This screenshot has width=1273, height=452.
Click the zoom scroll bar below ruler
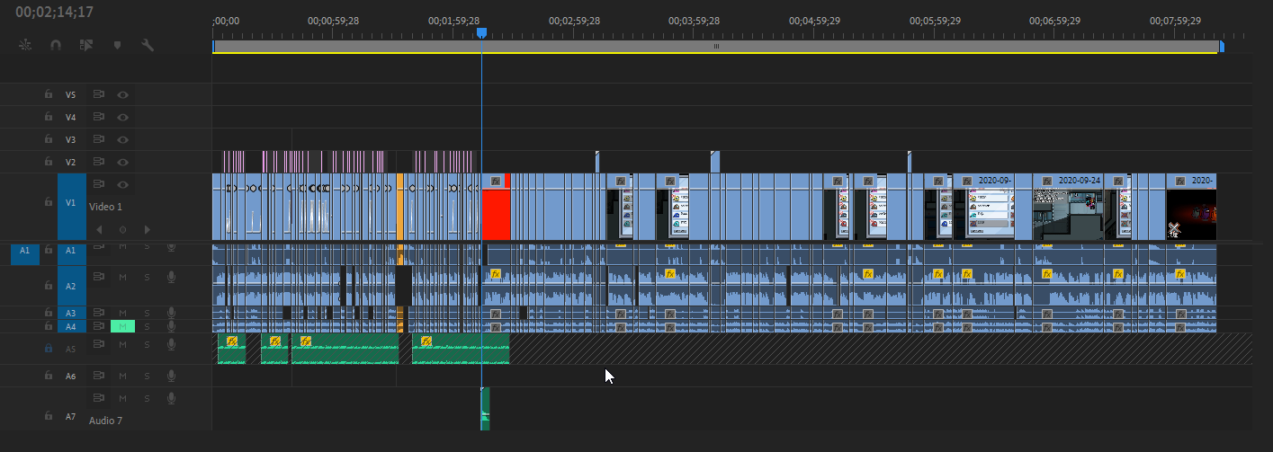coord(716,46)
